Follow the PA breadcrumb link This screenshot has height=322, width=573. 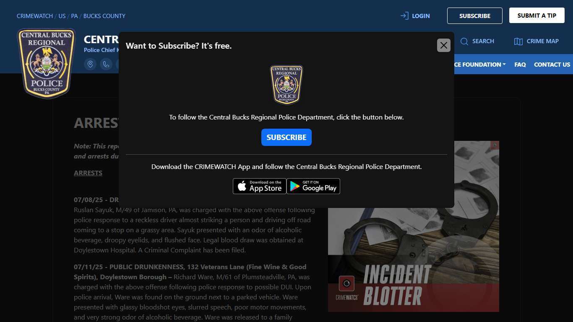point(74,16)
